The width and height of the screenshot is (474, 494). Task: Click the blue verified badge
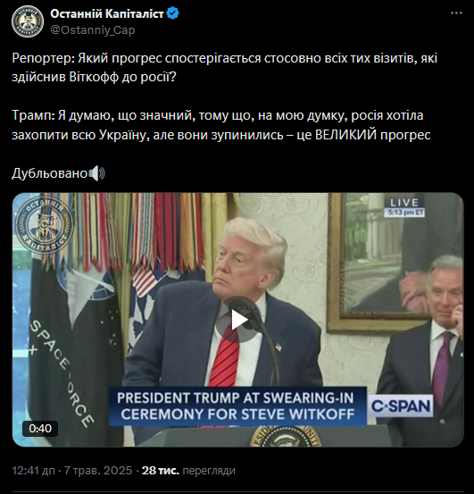[x=173, y=13]
